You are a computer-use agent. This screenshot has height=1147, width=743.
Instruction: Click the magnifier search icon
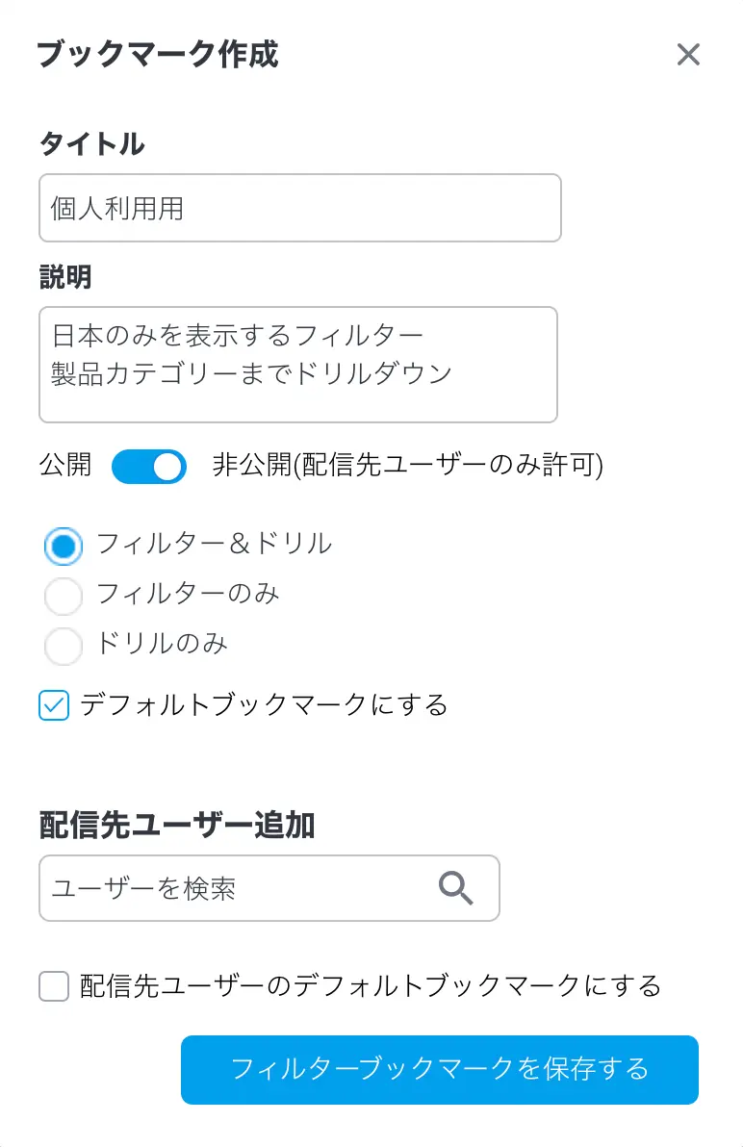pos(456,888)
